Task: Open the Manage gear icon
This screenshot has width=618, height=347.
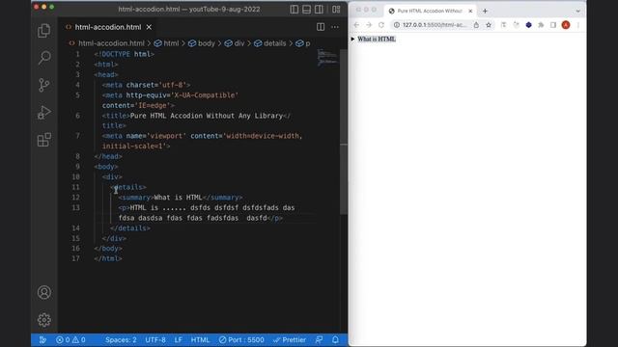Action: [x=44, y=319]
